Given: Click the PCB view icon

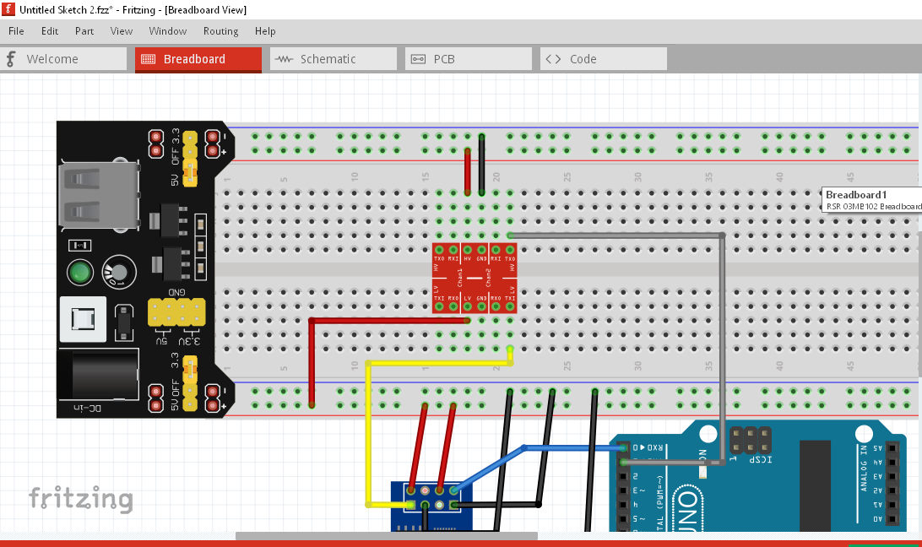Looking at the screenshot, I should tap(418, 58).
